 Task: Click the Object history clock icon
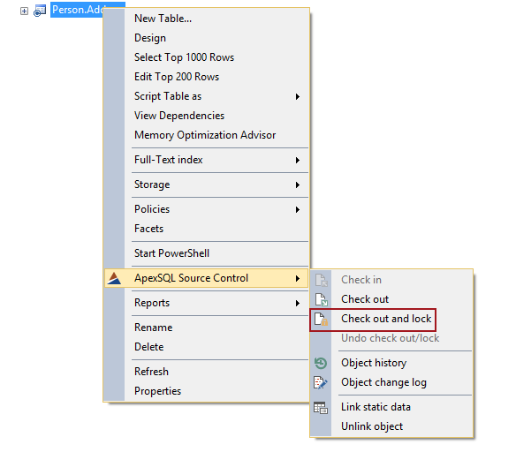[321, 363]
